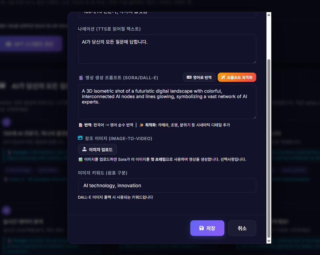Click the language icon in 영어로 번역
This screenshot has width=320, height=255.
coord(189,77)
